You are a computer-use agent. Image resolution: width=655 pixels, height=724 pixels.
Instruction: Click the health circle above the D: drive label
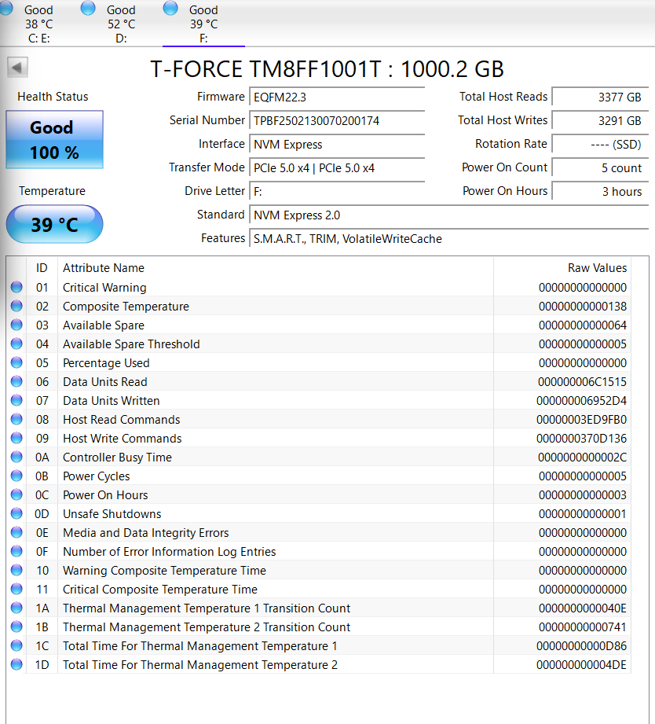tap(88, 9)
